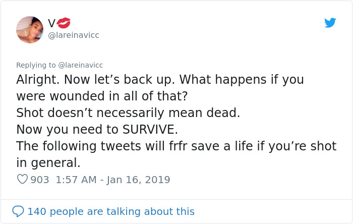
Task: Click the red lips emoji beside the name
Action: (64, 23)
